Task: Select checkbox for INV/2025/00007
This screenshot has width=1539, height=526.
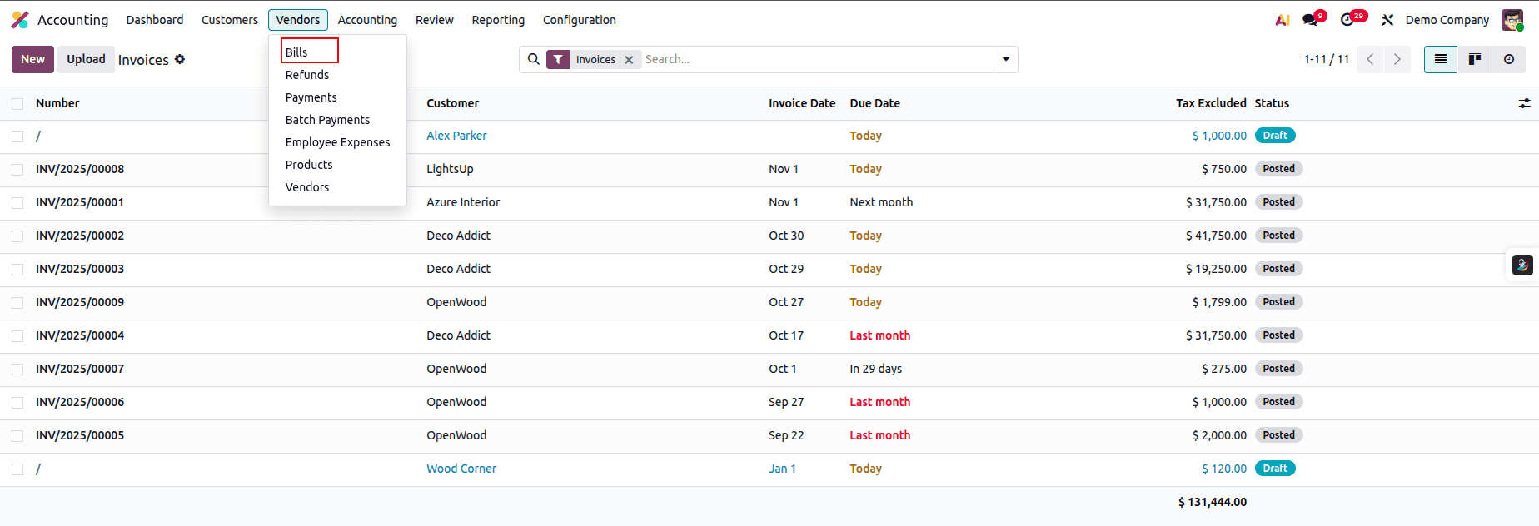Action: pos(17,370)
